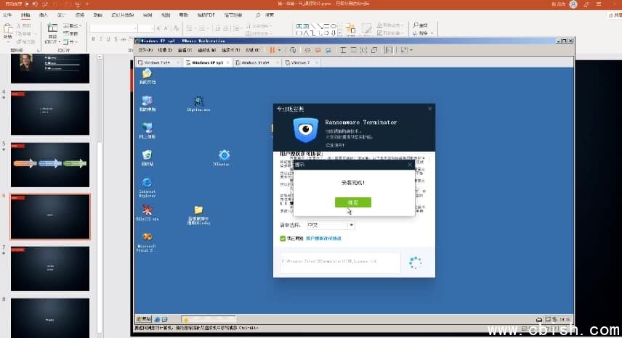Select slide 5 thumbnail with the arrows
622x338 pixels.
click(x=50, y=164)
